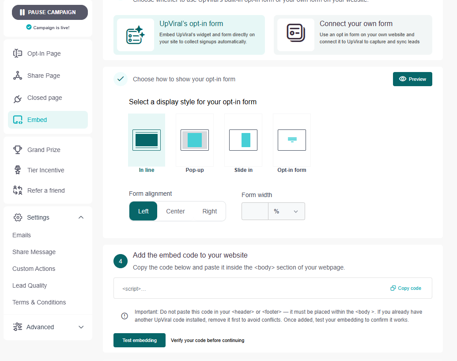The height and width of the screenshot is (361, 457).
Task: Open Share Message settings
Action: [34, 252]
